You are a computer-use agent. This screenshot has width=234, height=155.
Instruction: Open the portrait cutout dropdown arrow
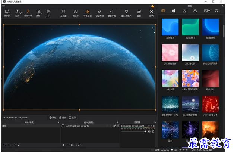coord(20,13)
